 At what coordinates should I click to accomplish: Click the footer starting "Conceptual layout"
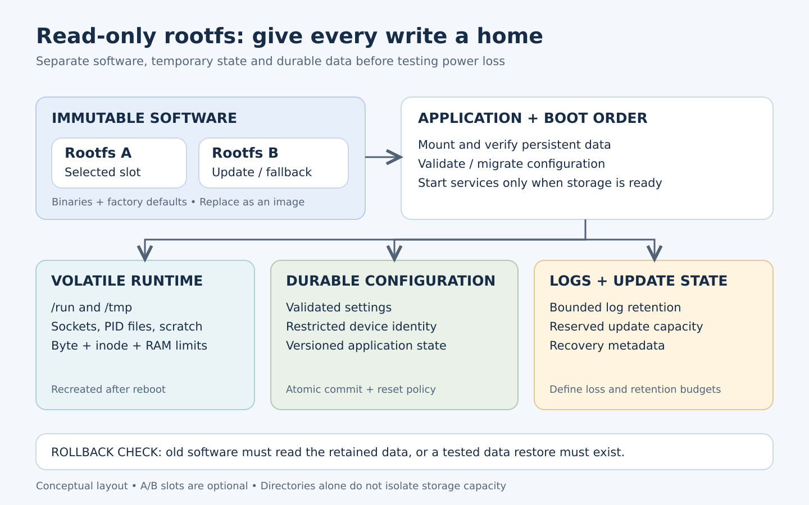coord(271,486)
